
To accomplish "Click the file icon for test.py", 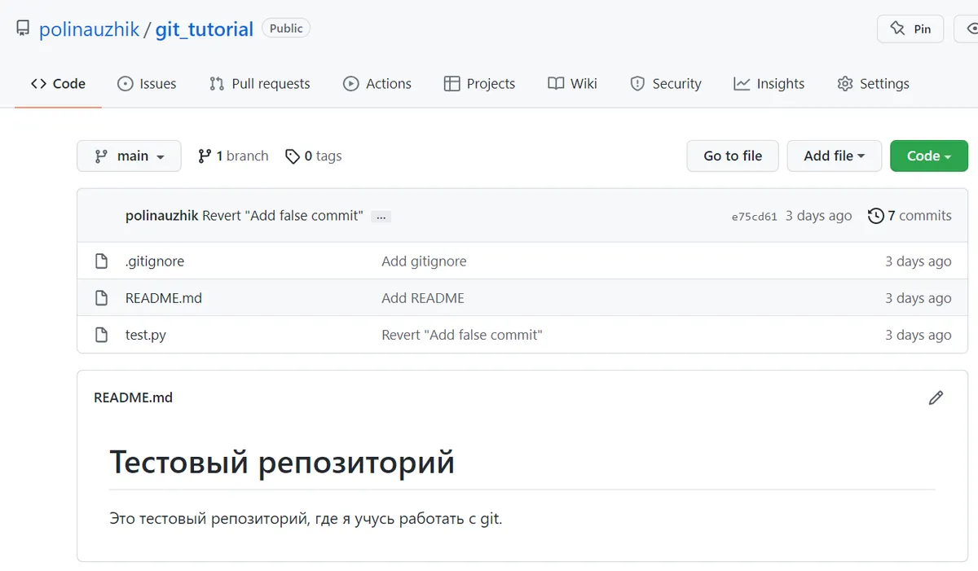I will coord(101,335).
